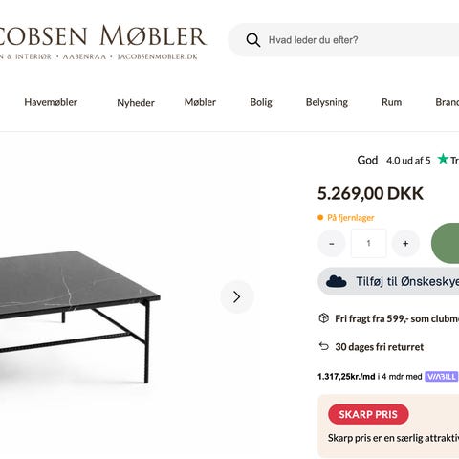Click the return arrow icon
This screenshot has height=459, width=459.
coord(324,346)
